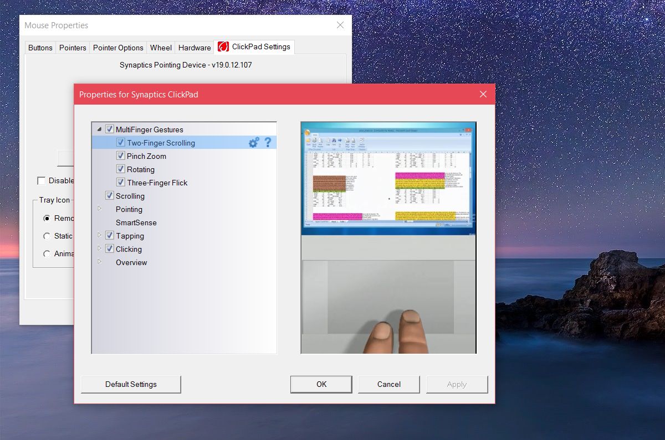Select Clicking label in tree
The width and height of the screenshot is (665, 440).
(x=129, y=249)
